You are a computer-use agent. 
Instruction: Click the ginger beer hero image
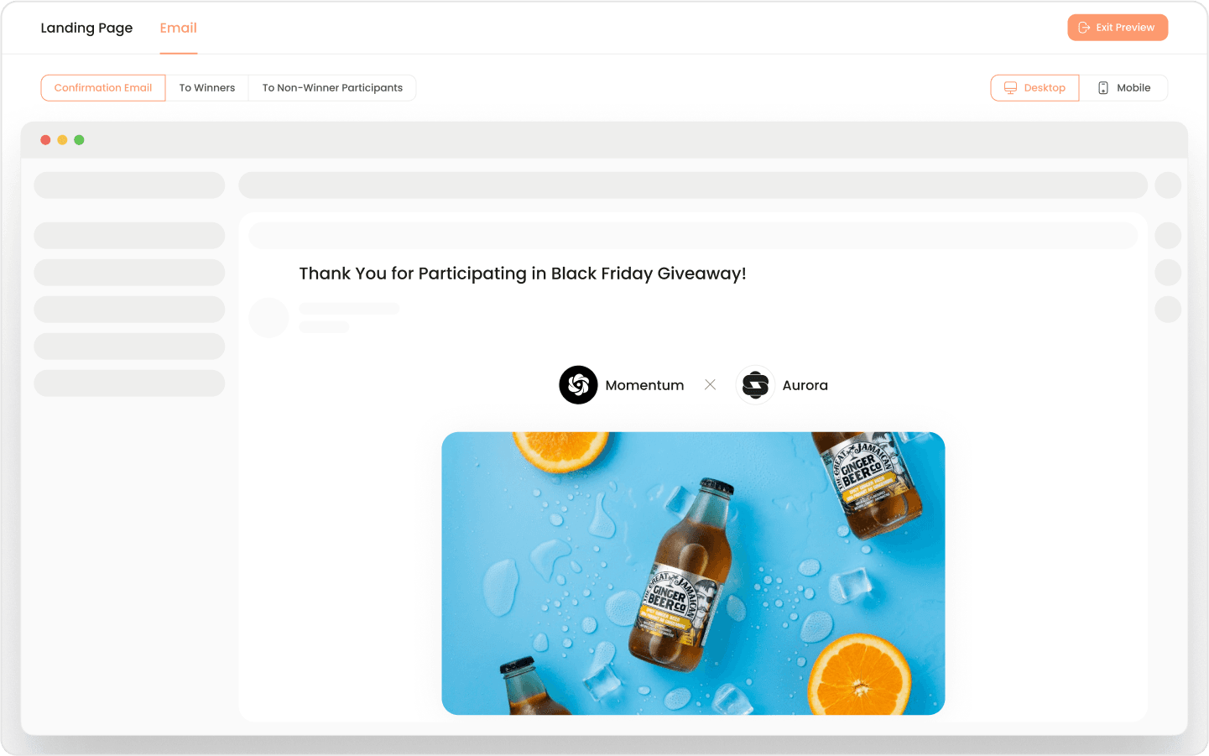click(693, 573)
